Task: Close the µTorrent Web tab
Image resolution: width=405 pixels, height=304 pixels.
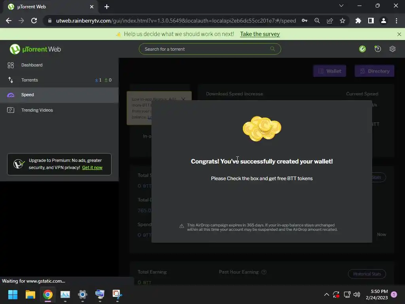Action: 92,7
